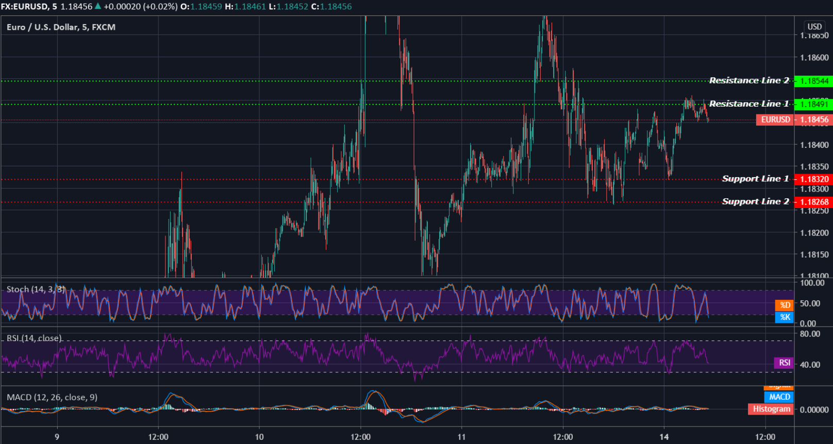The image size is (833, 444).
Task: Click the EURUSD current price label
Action: pyautogui.click(x=775, y=119)
